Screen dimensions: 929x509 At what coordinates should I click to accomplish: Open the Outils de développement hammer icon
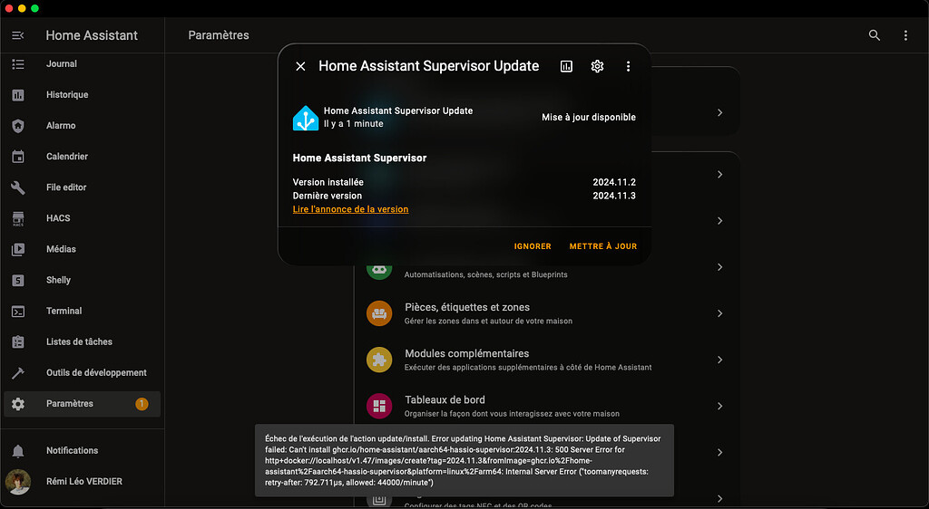tap(18, 372)
